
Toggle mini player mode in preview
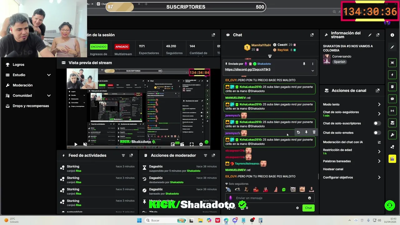[173, 144]
